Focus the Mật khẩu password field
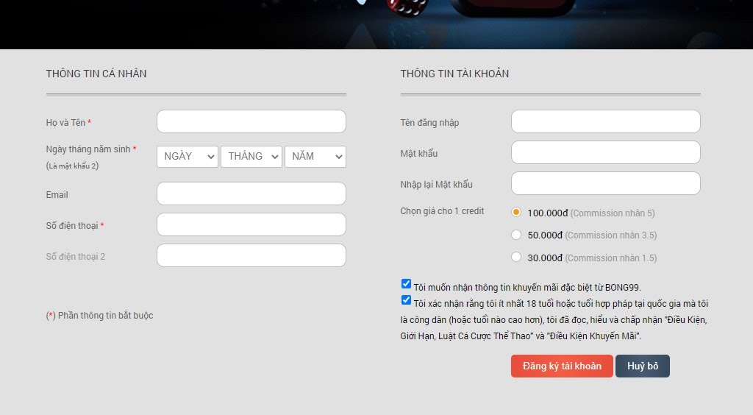This screenshot has width=753, height=415. pos(605,152)
